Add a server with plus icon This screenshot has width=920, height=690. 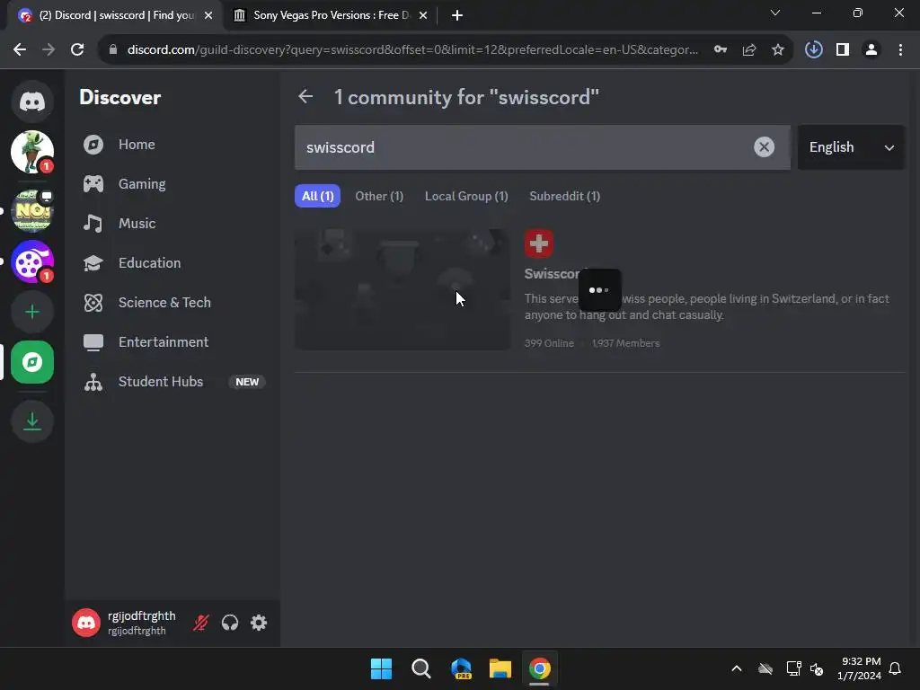pos(32,312)
